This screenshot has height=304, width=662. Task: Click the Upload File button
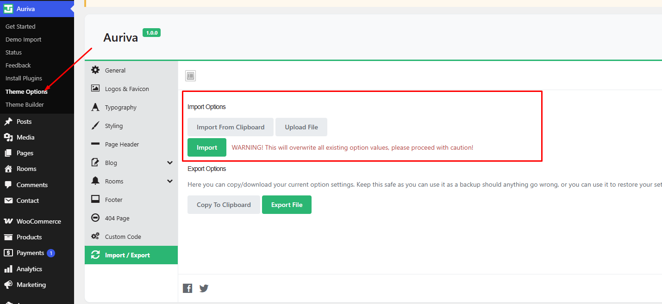(301, 127)
